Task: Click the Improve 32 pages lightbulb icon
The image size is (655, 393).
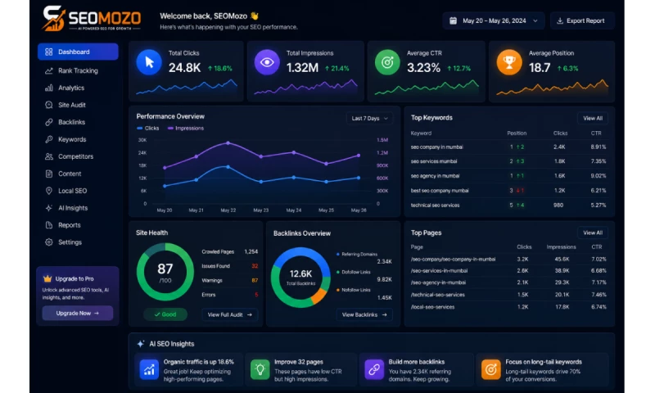Action: pyautogui.click(x=260, y=369)
